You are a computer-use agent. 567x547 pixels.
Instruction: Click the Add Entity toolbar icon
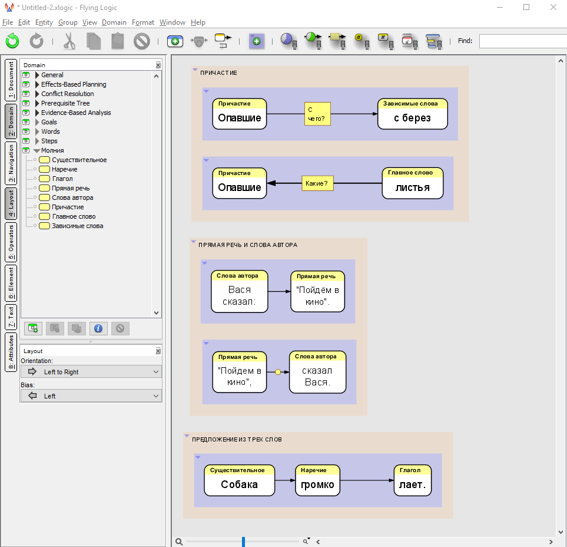175,41
